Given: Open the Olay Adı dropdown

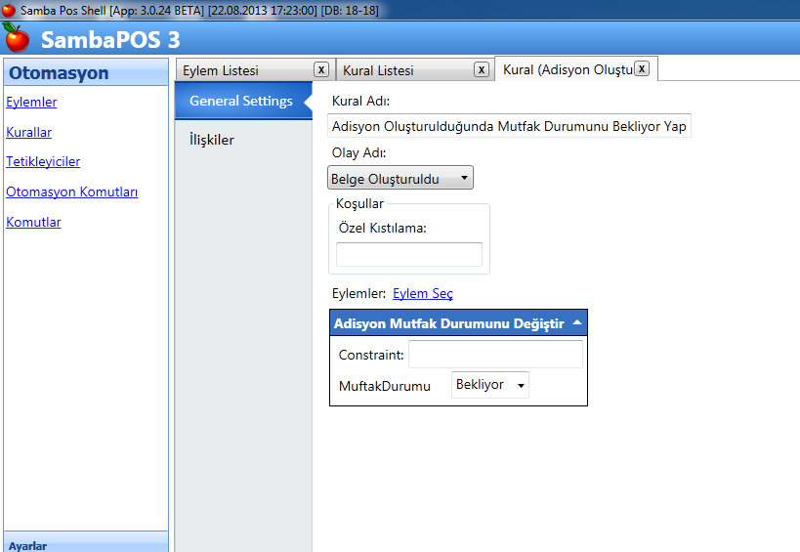Looking at the screenshot, I should click(400, 178).
